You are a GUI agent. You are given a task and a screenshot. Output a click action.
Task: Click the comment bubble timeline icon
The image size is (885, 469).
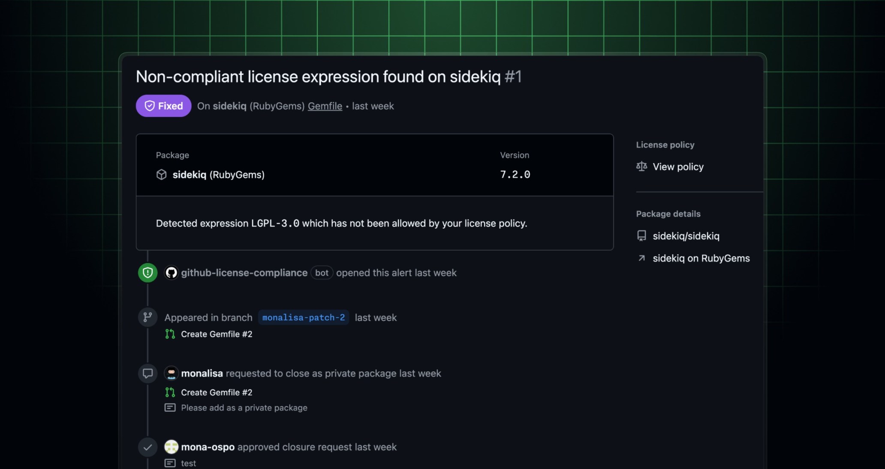[x=147, y=374]
